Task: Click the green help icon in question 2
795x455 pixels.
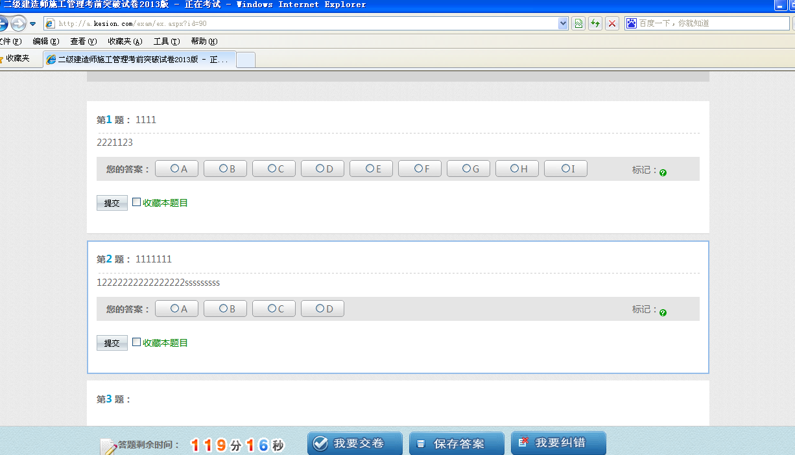Action: [663, 312]
